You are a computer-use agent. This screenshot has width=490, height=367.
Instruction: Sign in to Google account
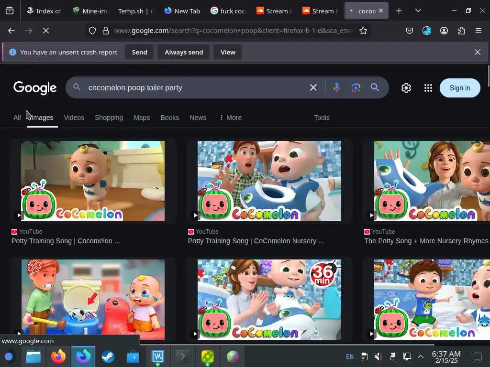(460, 88)
